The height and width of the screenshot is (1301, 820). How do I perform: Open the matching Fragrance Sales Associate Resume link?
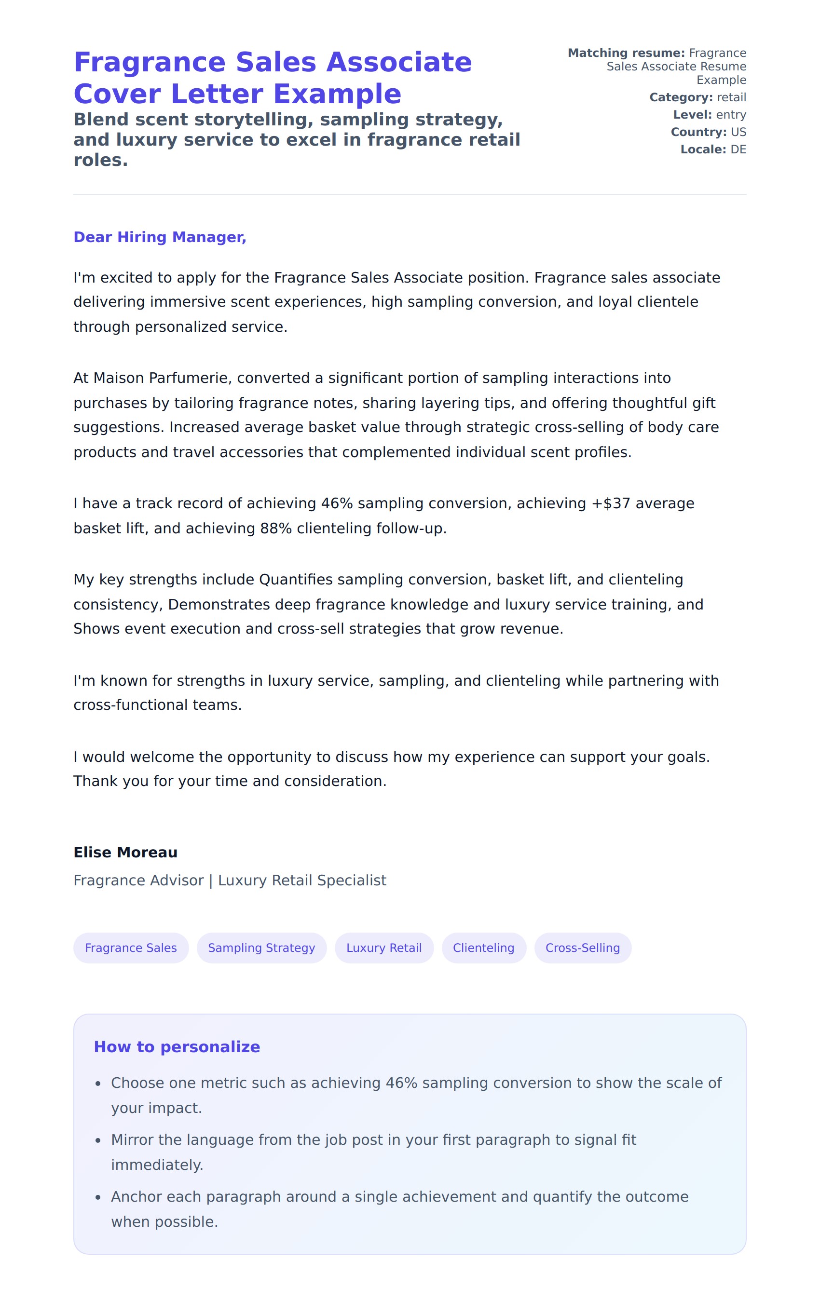pyautogui.click(x=676, y=67)
